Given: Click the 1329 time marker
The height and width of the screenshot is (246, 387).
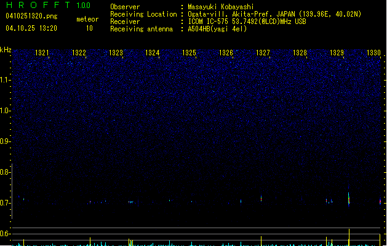Looking at the screenshot, I should [337, 53].
